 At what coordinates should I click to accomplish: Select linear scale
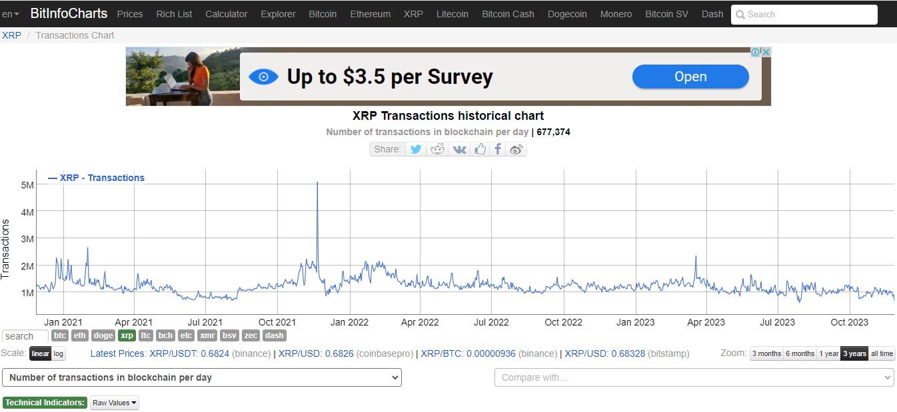(x=40, y=353)
